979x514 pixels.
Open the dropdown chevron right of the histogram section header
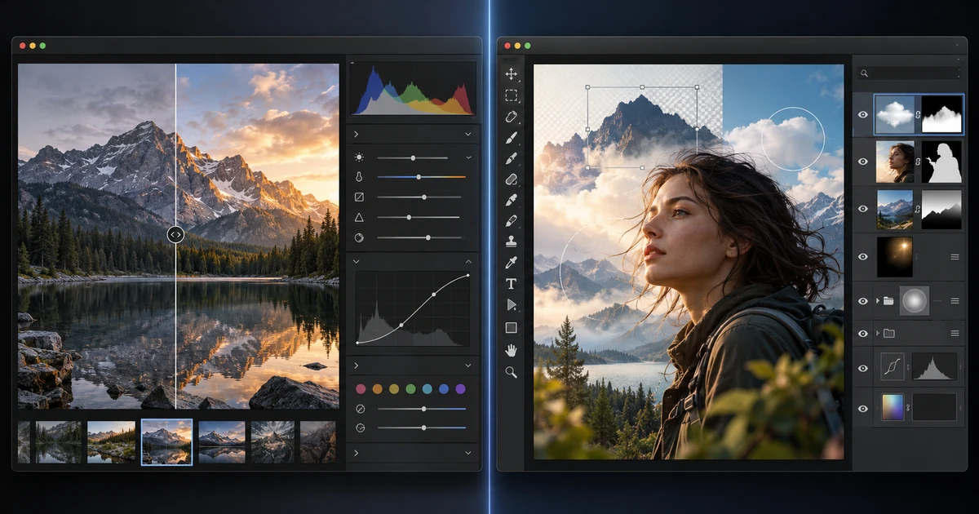pyautogui.click(x=468, y=134)
